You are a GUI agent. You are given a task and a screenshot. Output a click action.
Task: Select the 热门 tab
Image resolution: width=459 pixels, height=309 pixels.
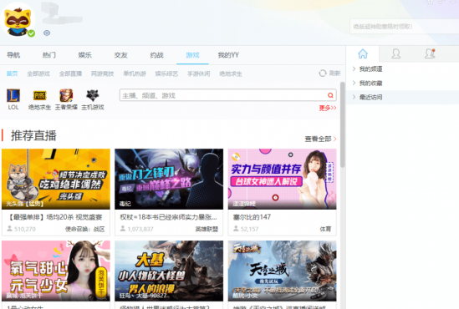pyautogui.click(x=48, y=55)
